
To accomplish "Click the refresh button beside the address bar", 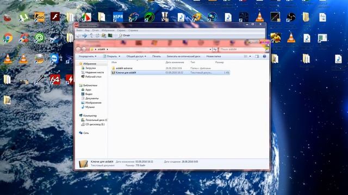I will coord(215,49).
